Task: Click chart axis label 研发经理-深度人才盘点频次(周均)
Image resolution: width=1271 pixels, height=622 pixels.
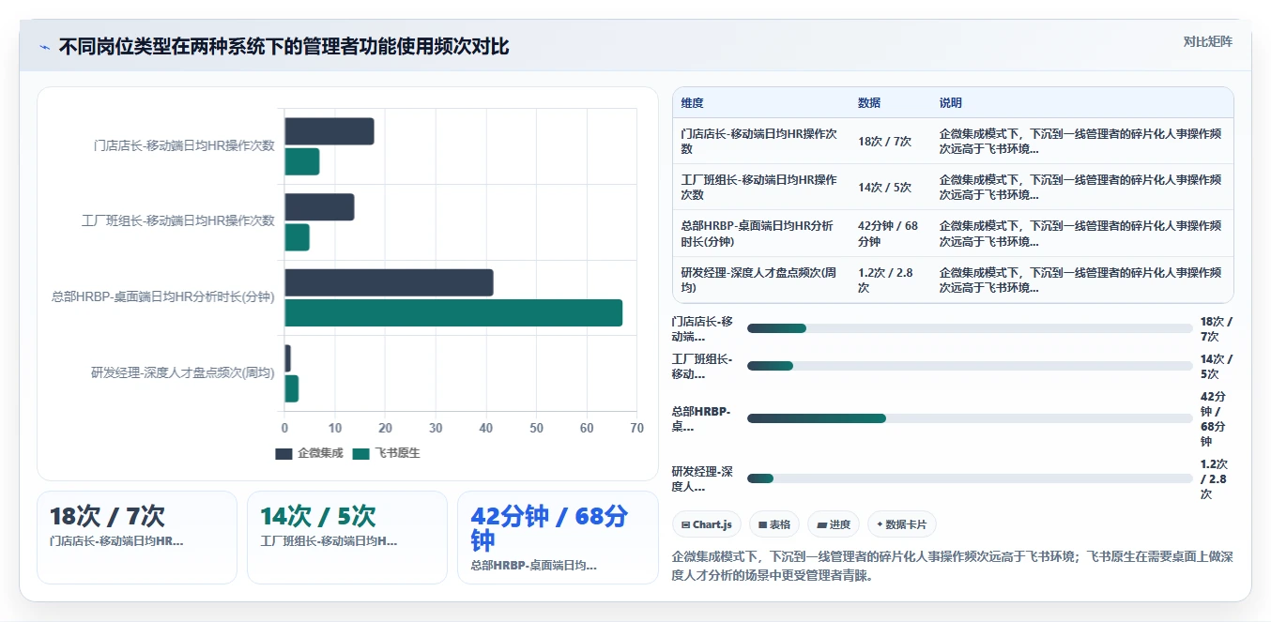Action: pos(183,373)
